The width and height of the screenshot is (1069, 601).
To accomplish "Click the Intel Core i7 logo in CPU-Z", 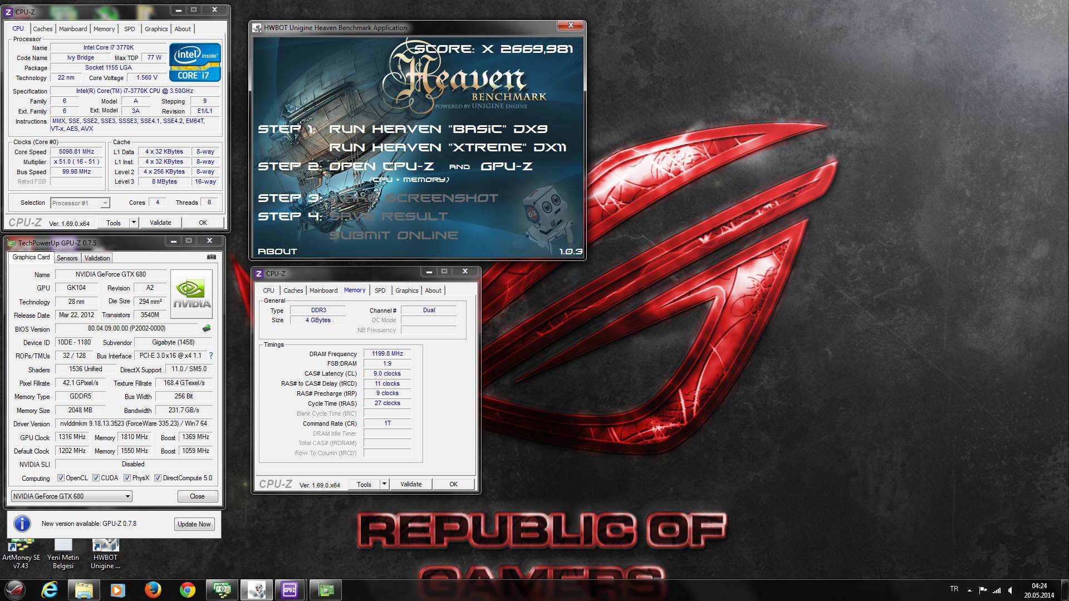I will point(195,62).
